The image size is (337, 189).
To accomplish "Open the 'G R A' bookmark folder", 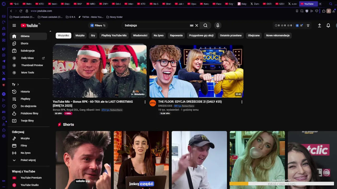I will pos(70,17).
